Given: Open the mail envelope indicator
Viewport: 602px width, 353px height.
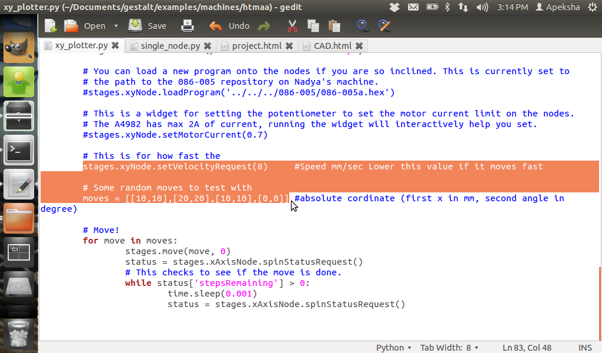Looking at the screenshot, I should (413, 7).
